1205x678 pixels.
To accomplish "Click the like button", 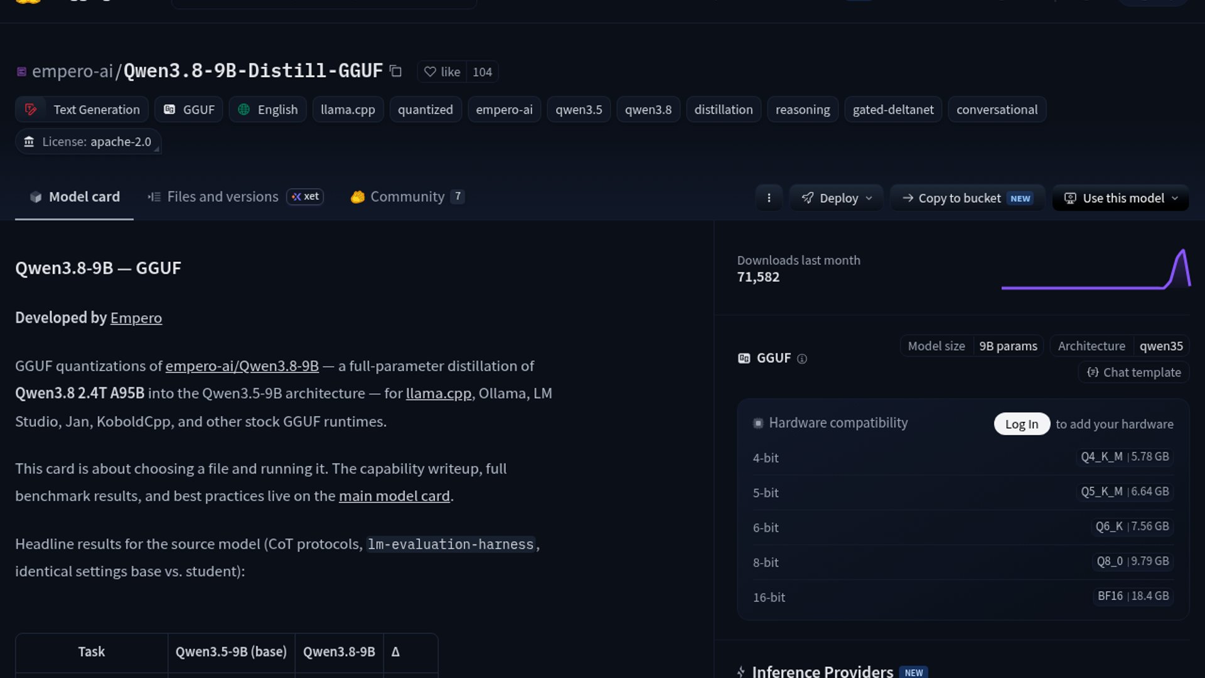I will click(x=442, y=72).
